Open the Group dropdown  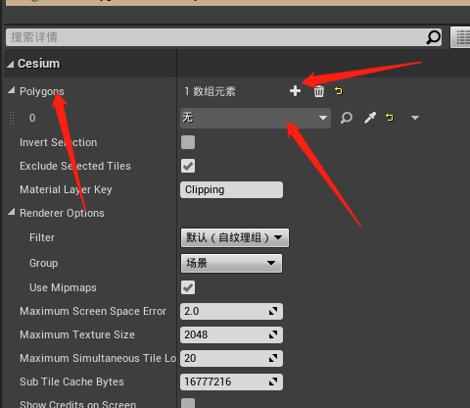[x=231, y=263]
